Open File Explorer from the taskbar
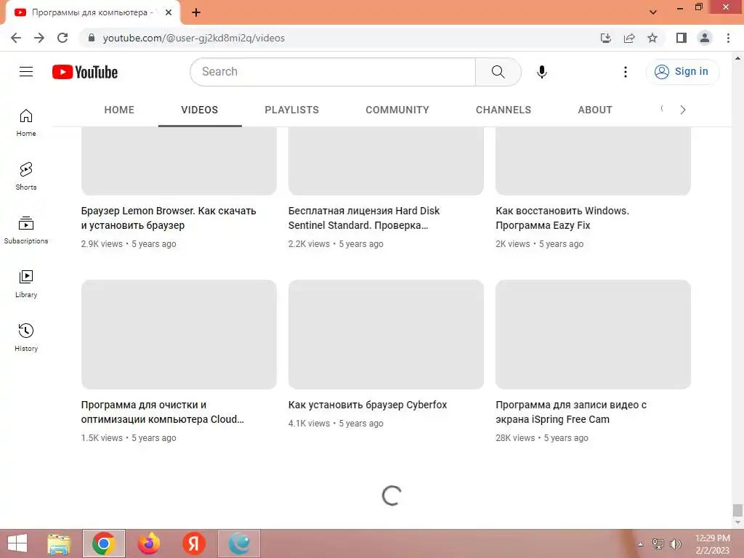 (x=59, y=543)
